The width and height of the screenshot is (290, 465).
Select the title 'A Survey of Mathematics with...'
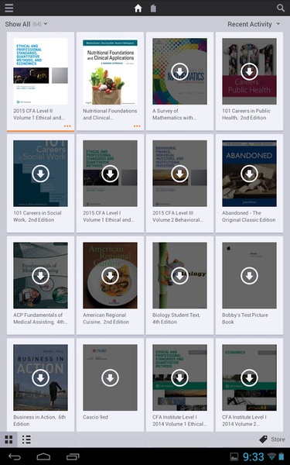coord(174,114)
